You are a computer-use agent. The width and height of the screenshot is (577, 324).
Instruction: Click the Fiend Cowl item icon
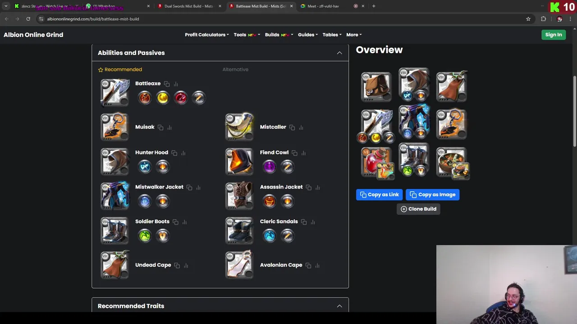240,161
